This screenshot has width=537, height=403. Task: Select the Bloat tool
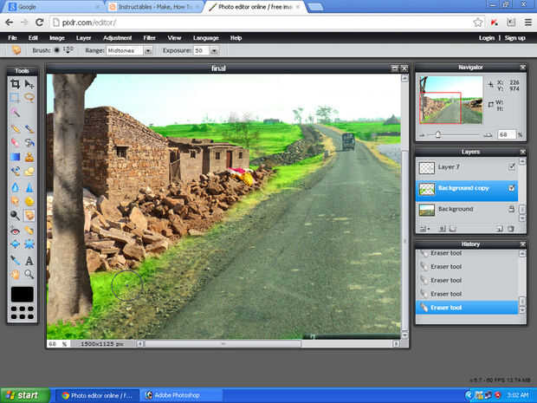[x=15, y=244]
